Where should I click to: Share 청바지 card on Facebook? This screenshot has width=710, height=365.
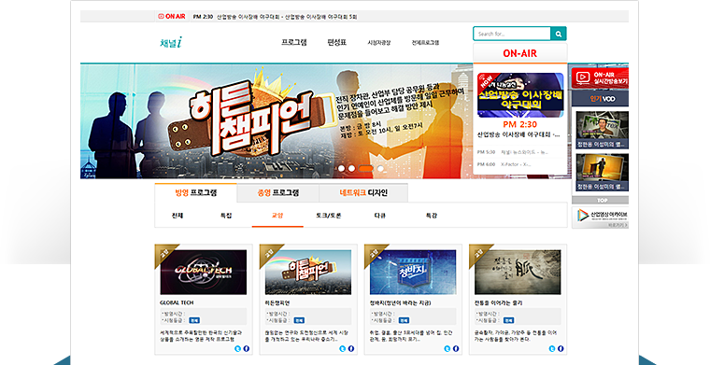click(456, 348)
